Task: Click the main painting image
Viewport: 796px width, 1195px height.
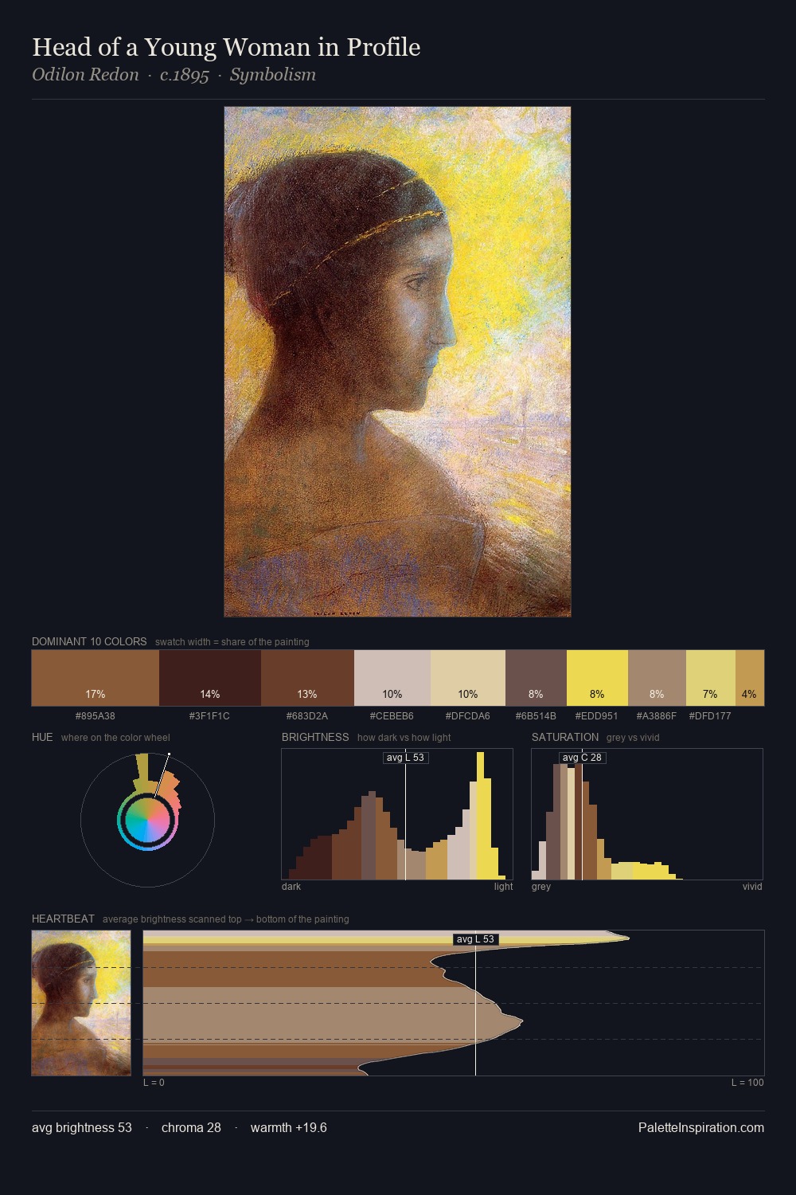Action: click(397, 362)
